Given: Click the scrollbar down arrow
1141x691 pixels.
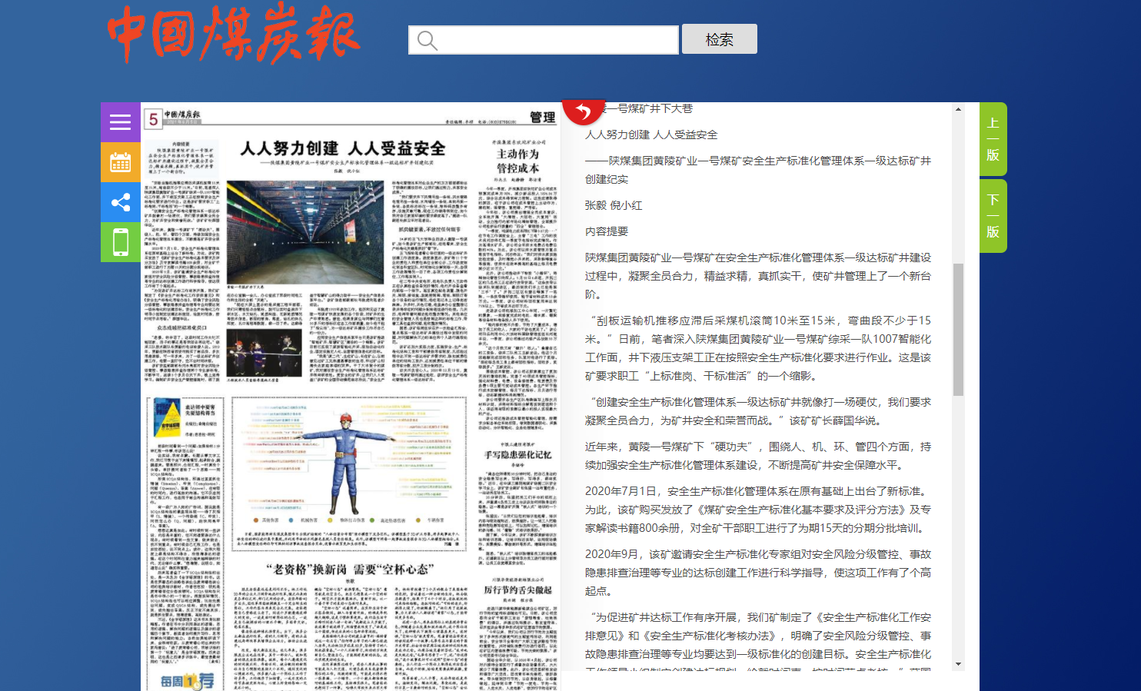Looking at the screenshot, I should tap(958, 663).
